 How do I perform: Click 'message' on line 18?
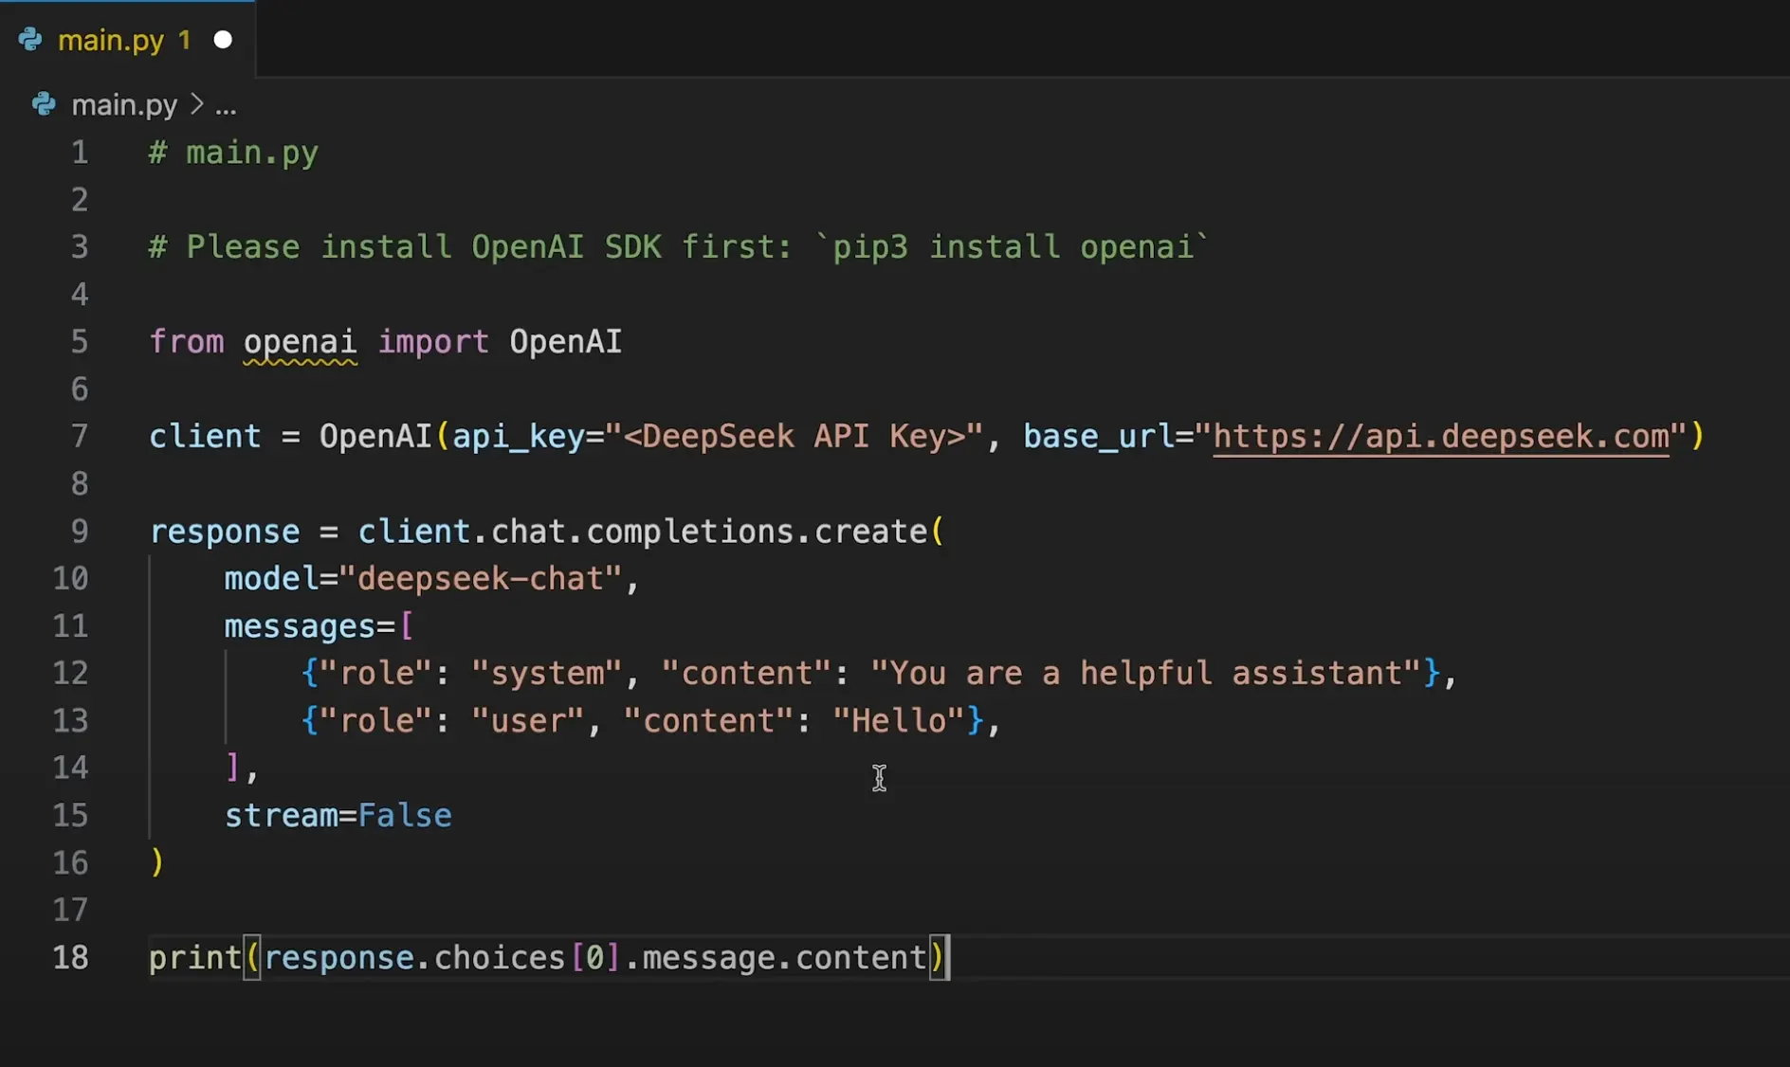coord(709,958)
